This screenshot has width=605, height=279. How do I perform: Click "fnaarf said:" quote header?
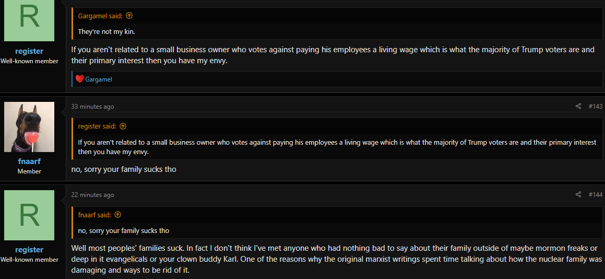click(94, 214)
